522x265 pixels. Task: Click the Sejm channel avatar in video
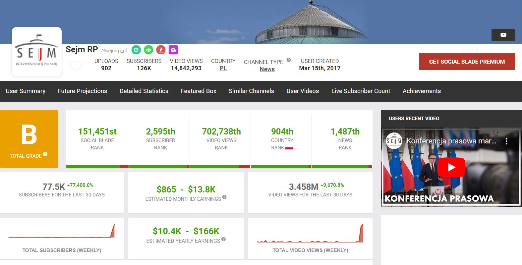[394, 141]
